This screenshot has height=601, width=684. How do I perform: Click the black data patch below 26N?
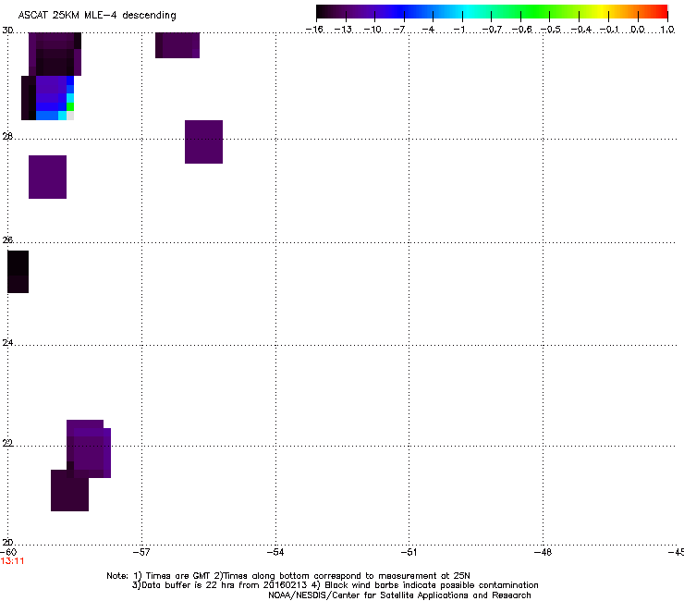click(18, 272)
